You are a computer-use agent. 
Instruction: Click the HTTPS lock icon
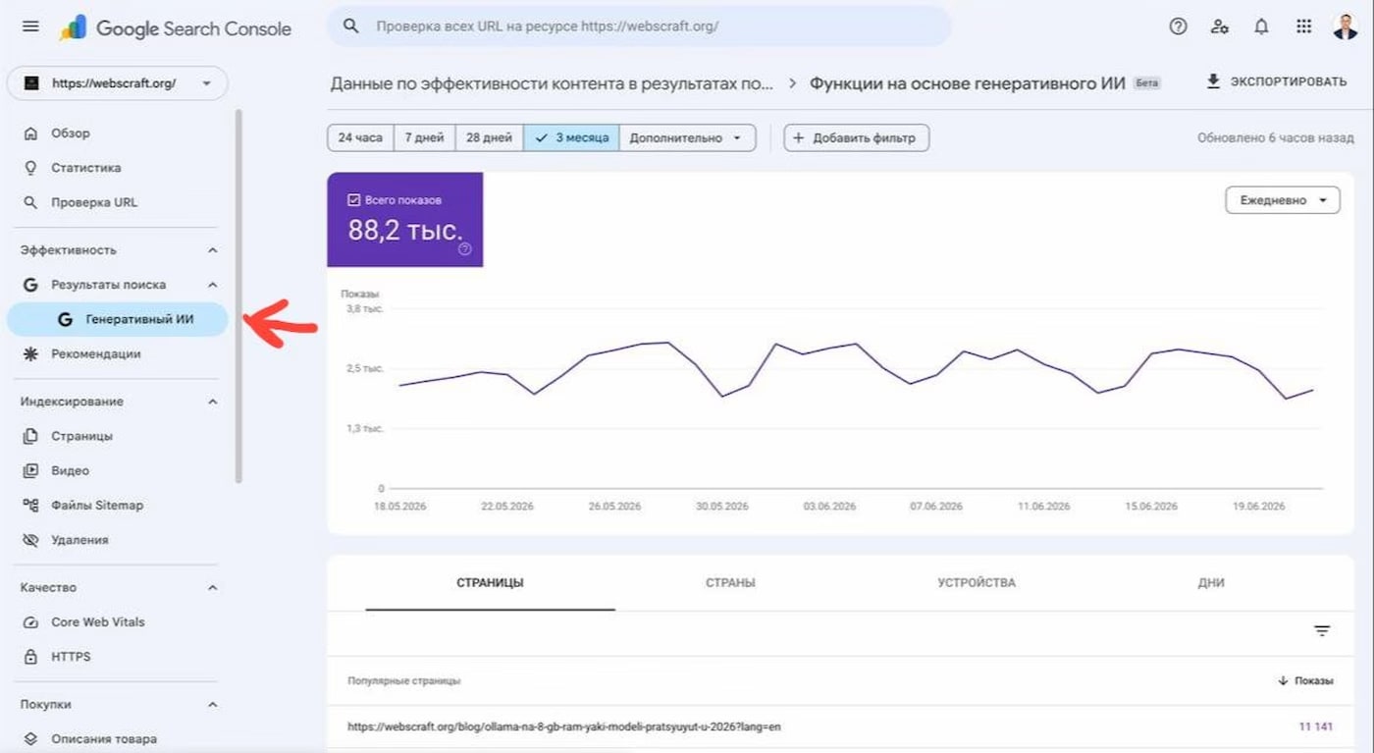[x=30, y=657]
